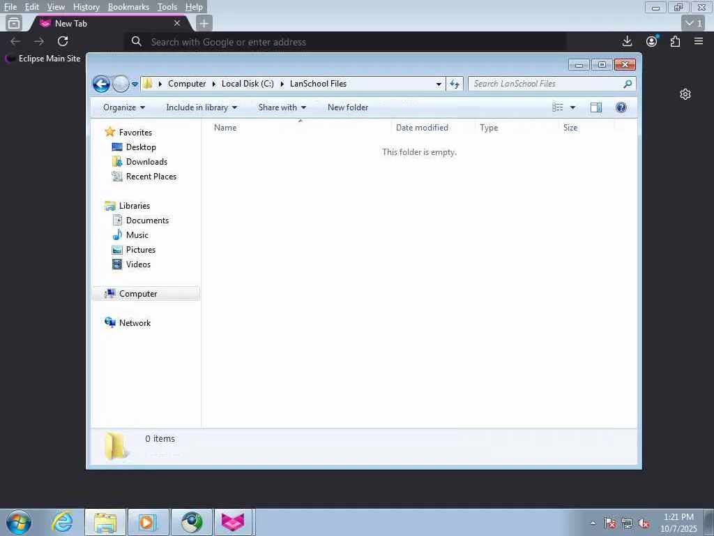Screen dimensions: 714x536
Task: Select LanSchool Files in the breadcrumb
Action: click(318, 84)
